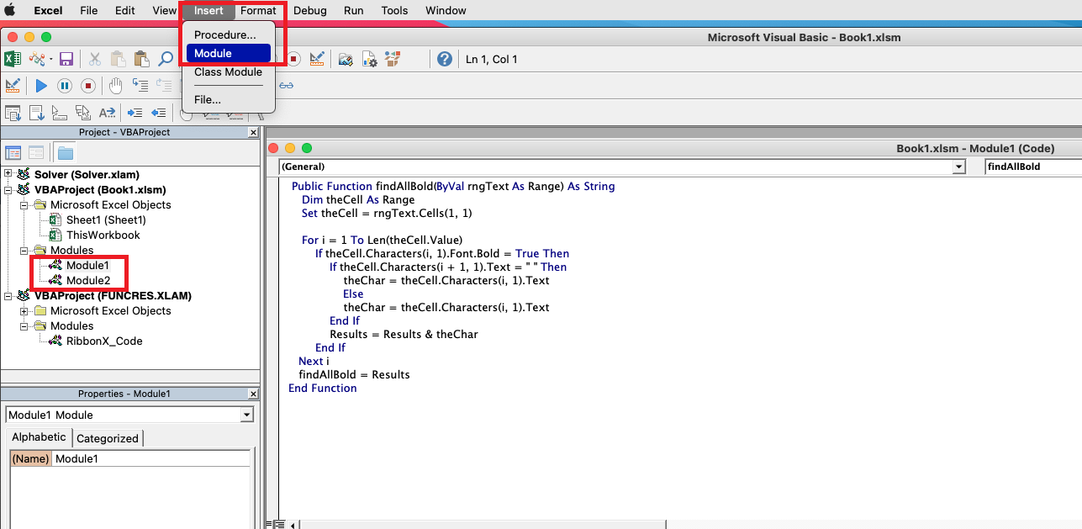This screenshot has width=1082, height=529.
Task: Switch to the Categorized properties tab
Action: pyautogui.click(x=108, y=438)
